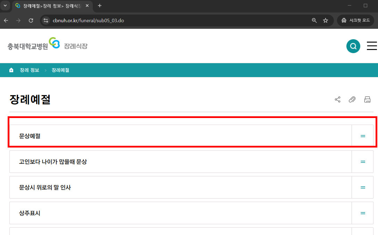
Task: Switch to the 장례예절 browser tab
Action: (49, 6)
